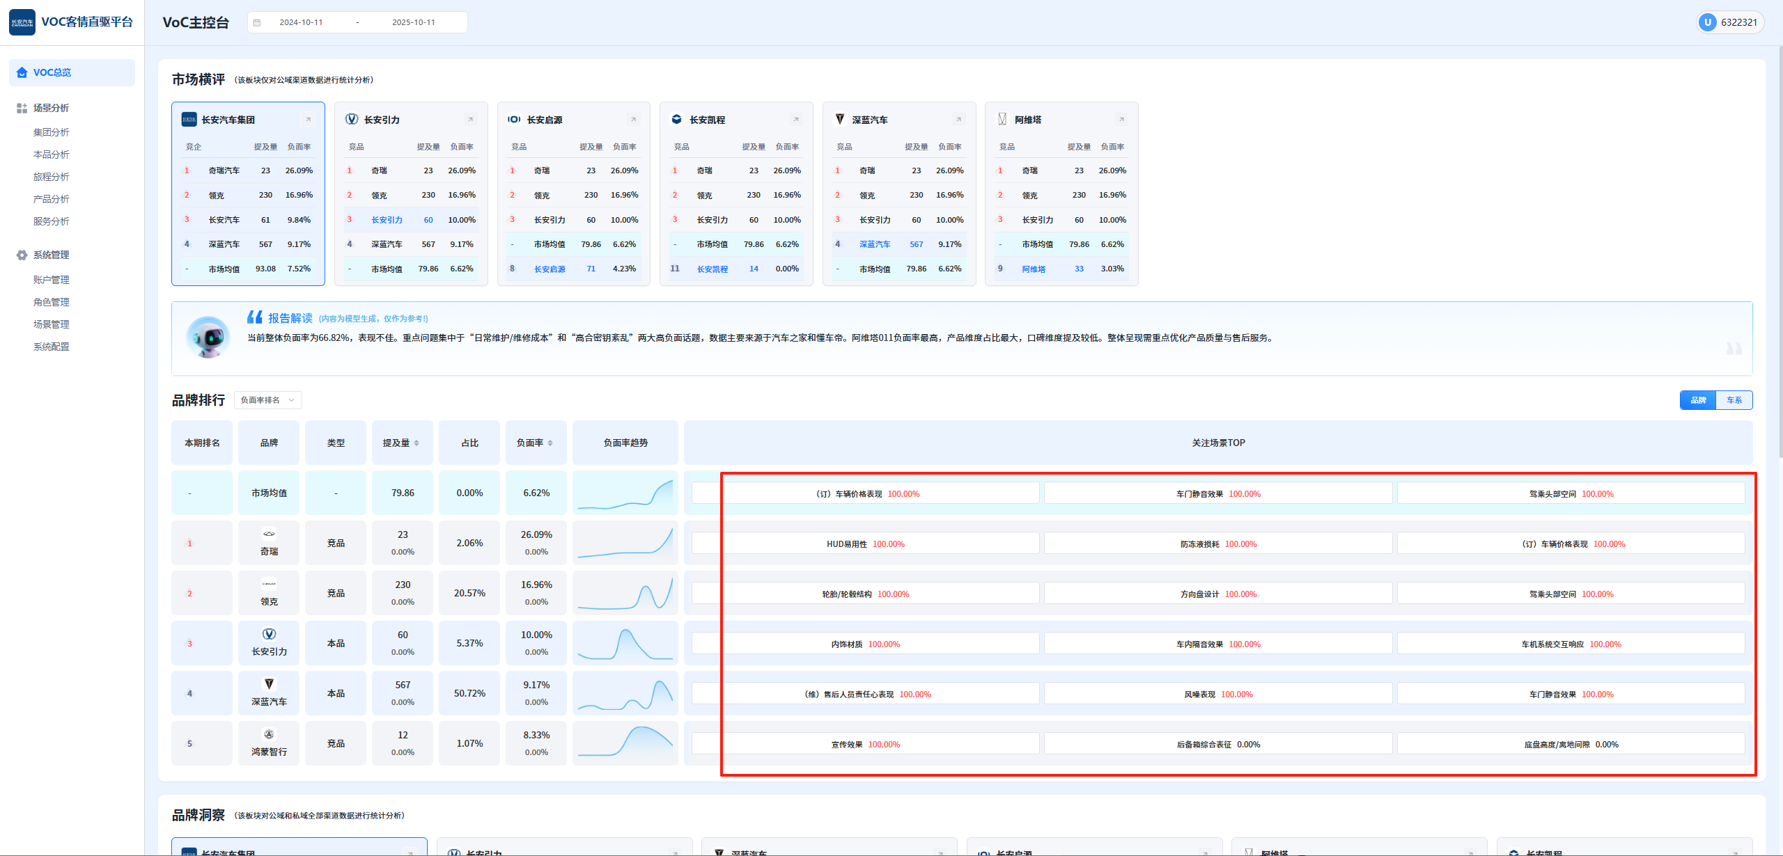Click 阿维塔 card expand arrow icon
Viewport: 1783px width, 856px height.
tap(1121, 120)
